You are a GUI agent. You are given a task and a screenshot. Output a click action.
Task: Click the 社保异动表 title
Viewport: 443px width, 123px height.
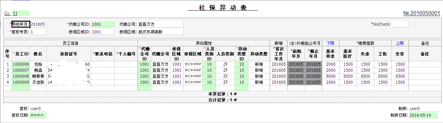pos(223,7)
